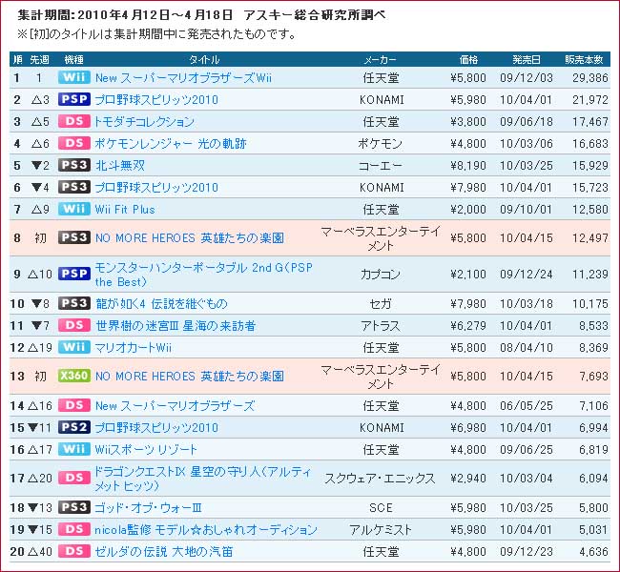
Task: Click the price ¥2,940 for ドラゴンクエストIX
Action: tap(468, 479)
